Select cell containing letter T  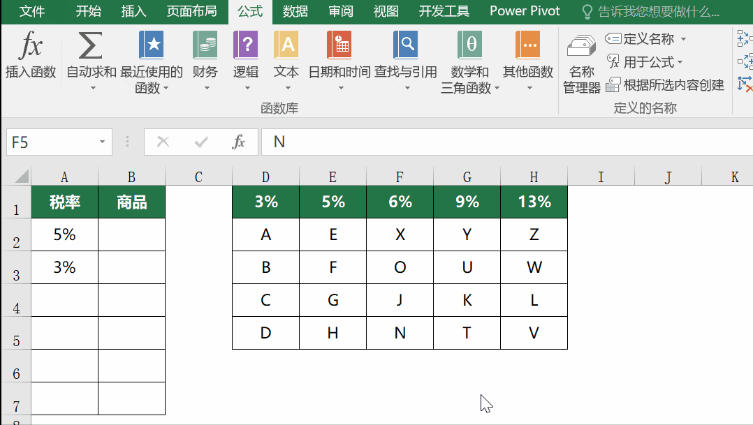467,333
